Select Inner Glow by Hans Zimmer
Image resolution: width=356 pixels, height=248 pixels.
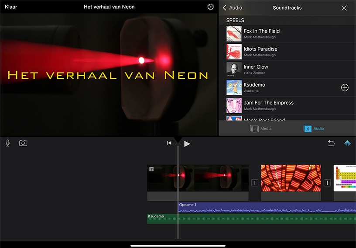[x=287, y=70]
